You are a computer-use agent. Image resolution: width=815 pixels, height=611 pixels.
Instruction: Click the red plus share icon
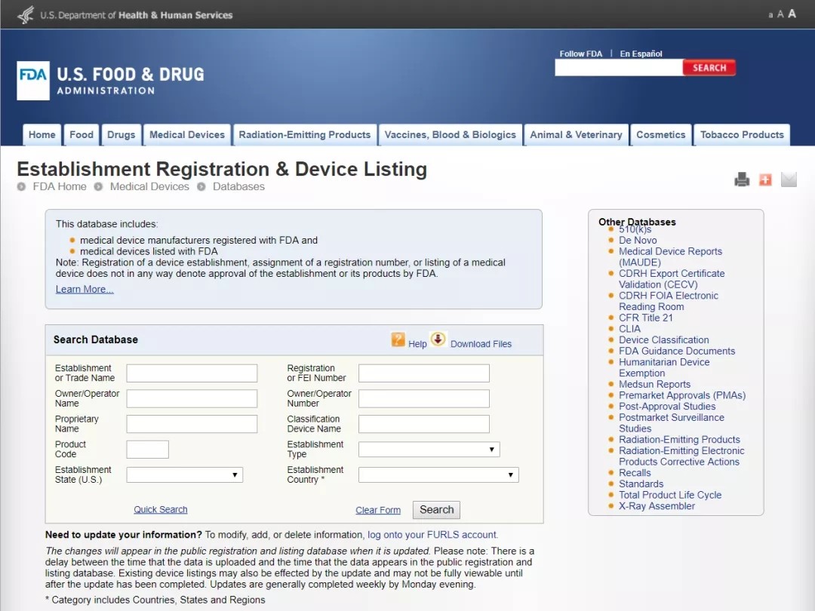[x=765, y=180]
